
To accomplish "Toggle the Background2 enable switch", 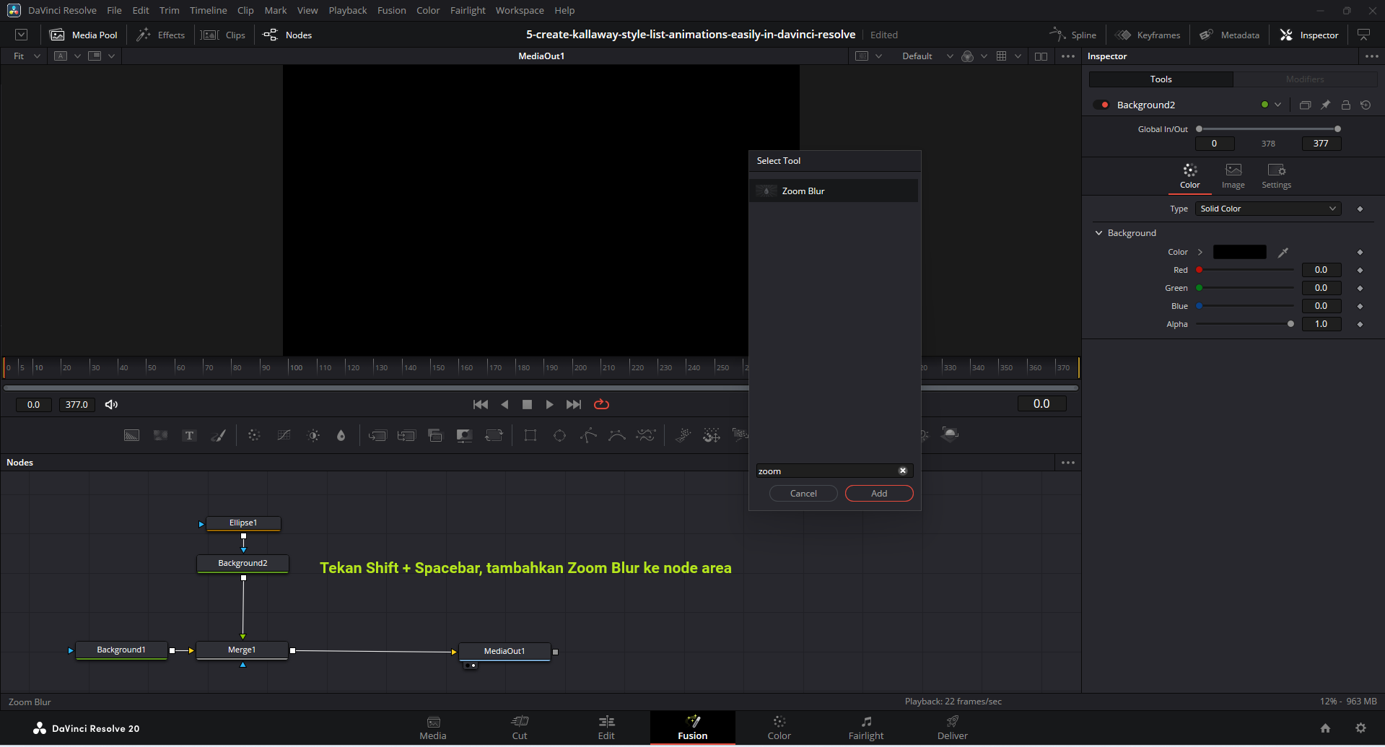I will click(x=1101, y=105).
